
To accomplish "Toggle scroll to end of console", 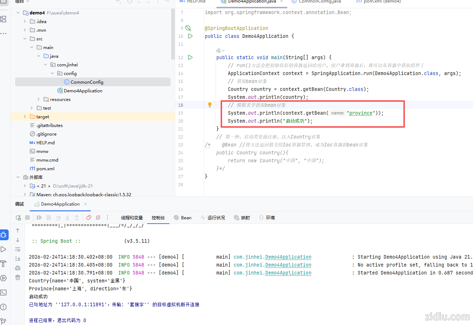I will tap(18, 258).
